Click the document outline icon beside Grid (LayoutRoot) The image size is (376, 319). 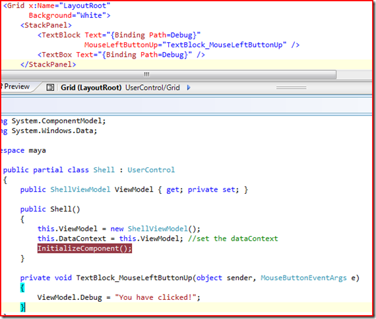tap(50, 88)
